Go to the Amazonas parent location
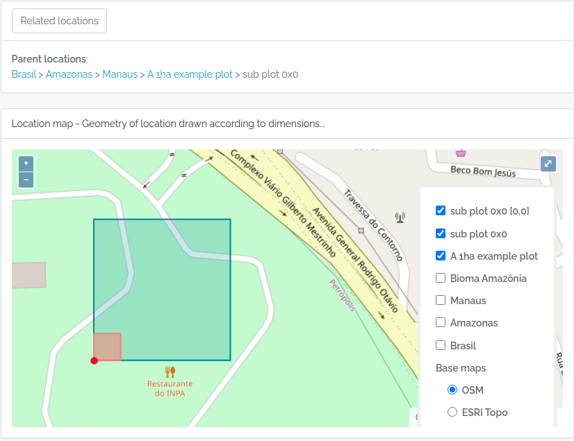This screenshot has width=574, height=441. (x=69, y=74)
